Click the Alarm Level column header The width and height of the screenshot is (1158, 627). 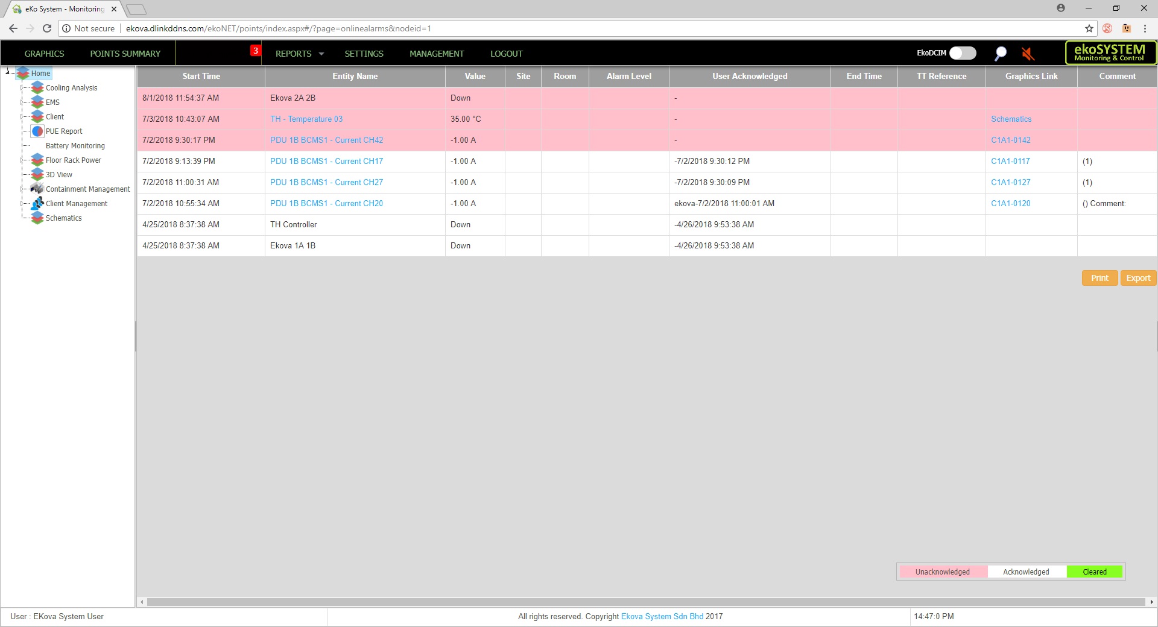tap(628, 76)
